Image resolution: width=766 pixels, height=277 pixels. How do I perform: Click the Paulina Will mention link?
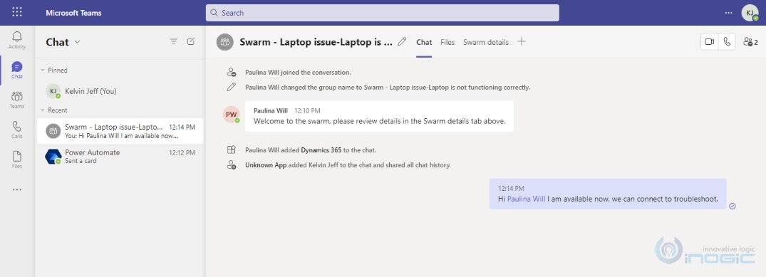(x=526, y=199)
